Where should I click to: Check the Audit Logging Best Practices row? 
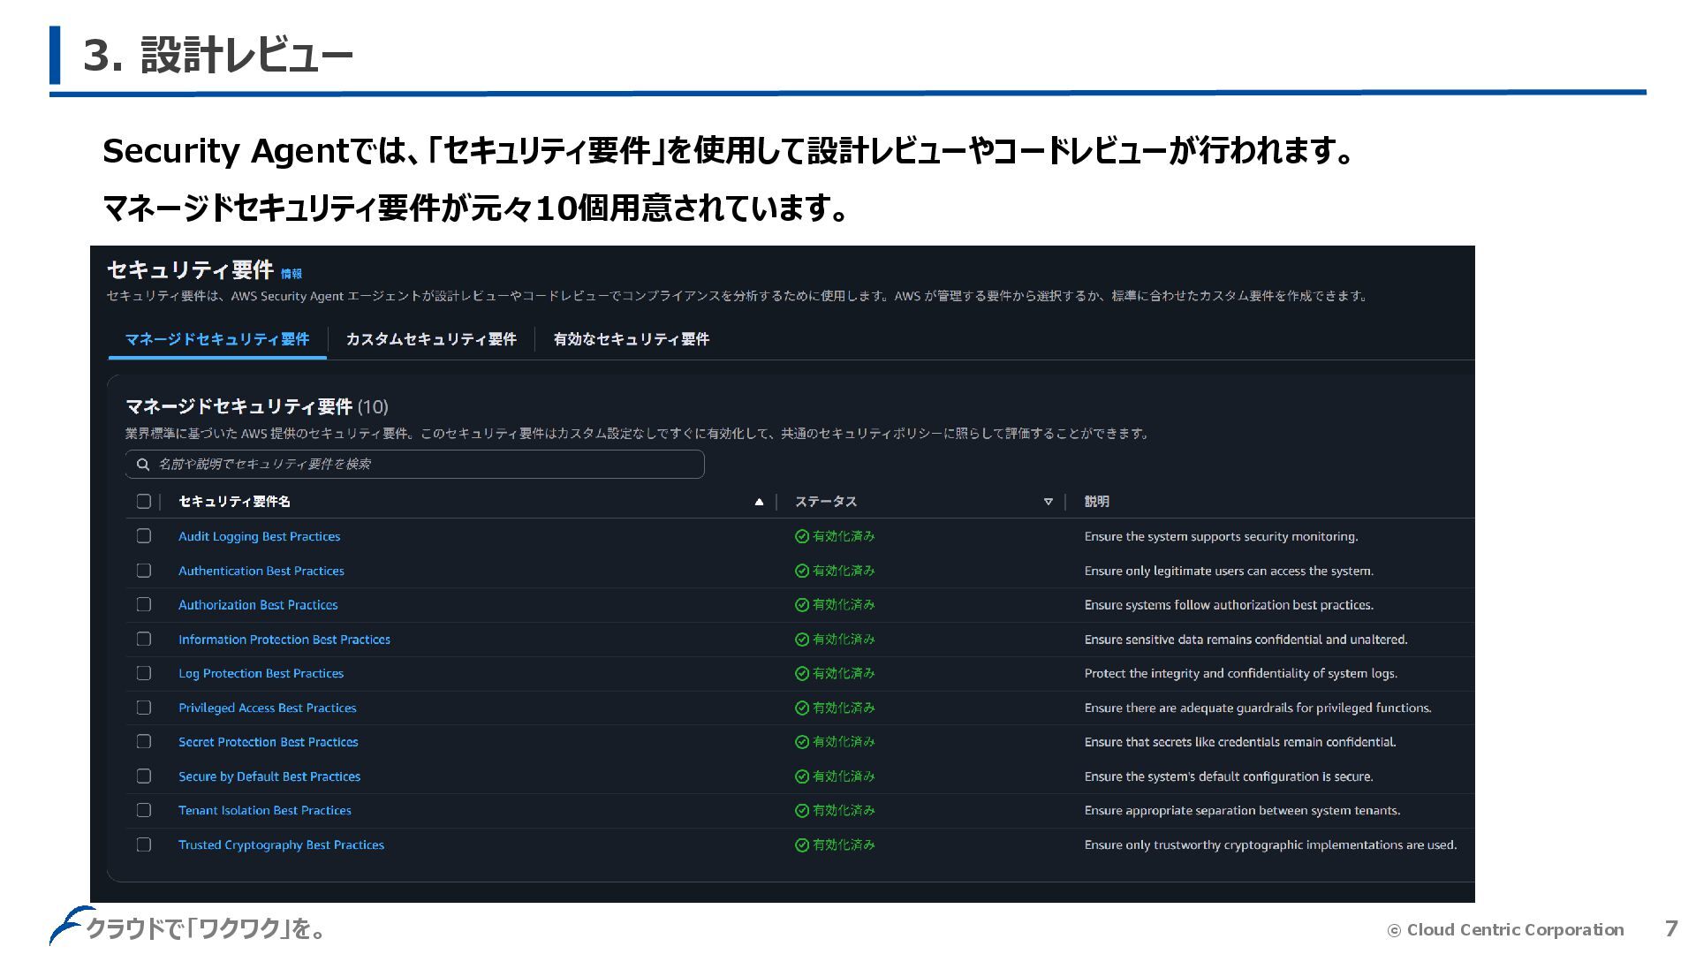click(x=144, y=536)
